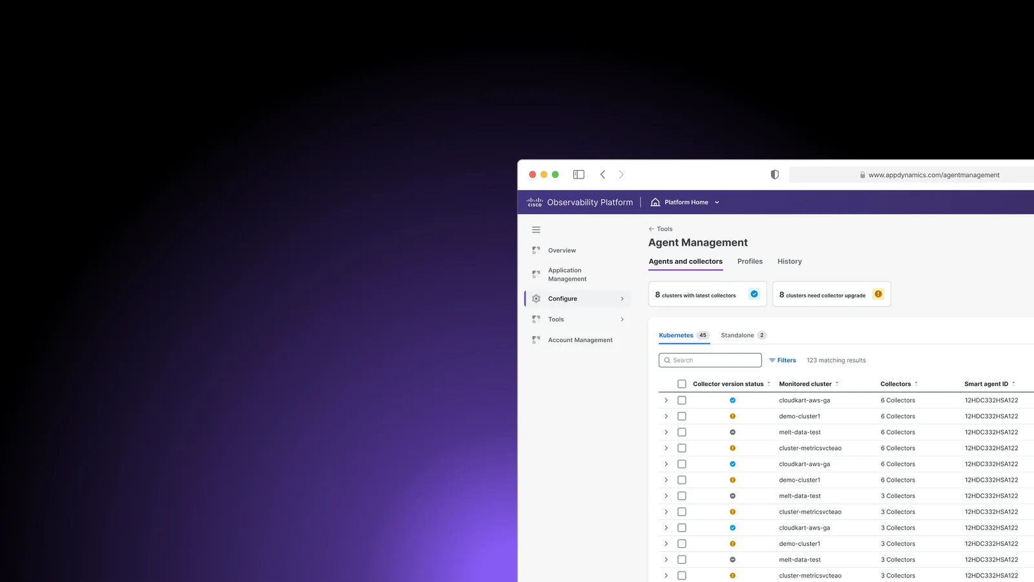Sort by Monitored cluster column arrows

point(837,384)
